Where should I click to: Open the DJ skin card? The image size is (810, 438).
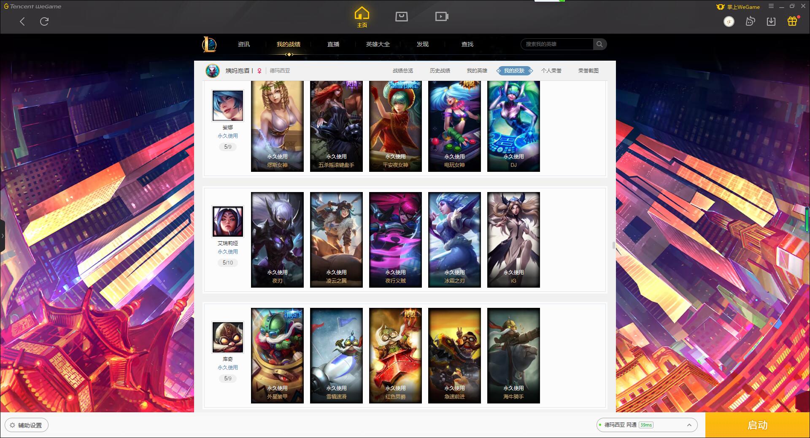513,126
